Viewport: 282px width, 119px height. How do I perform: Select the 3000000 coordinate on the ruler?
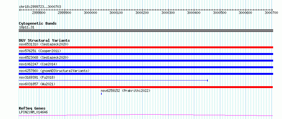(91, 13)
